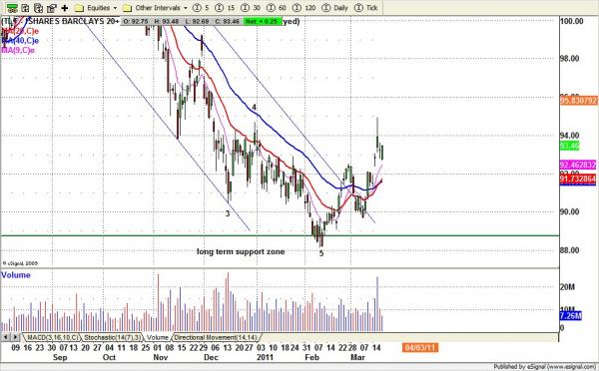
Task: Select the 5 minute interval
Action: click(202, 8)
